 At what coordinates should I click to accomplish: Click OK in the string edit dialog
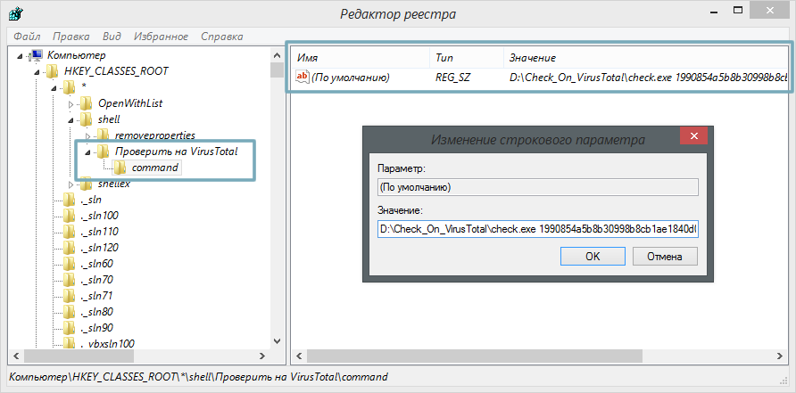(593, 256)
